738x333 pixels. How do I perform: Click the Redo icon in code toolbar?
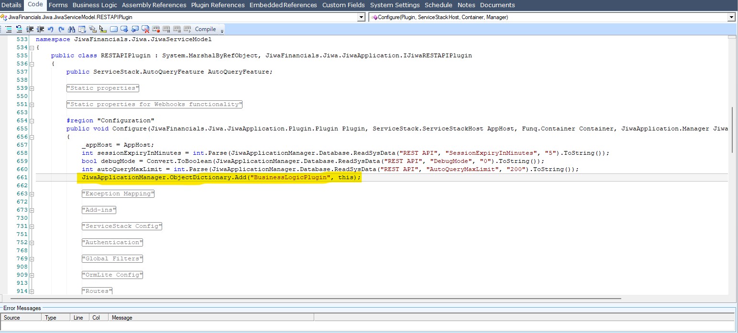tap(61, 29)
